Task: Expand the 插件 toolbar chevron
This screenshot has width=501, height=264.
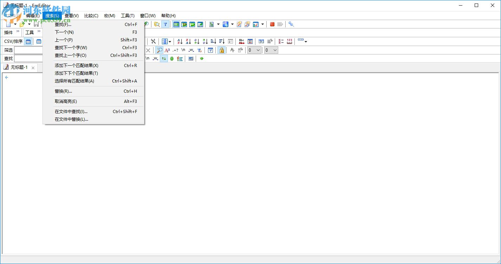Action: [18, 32]
